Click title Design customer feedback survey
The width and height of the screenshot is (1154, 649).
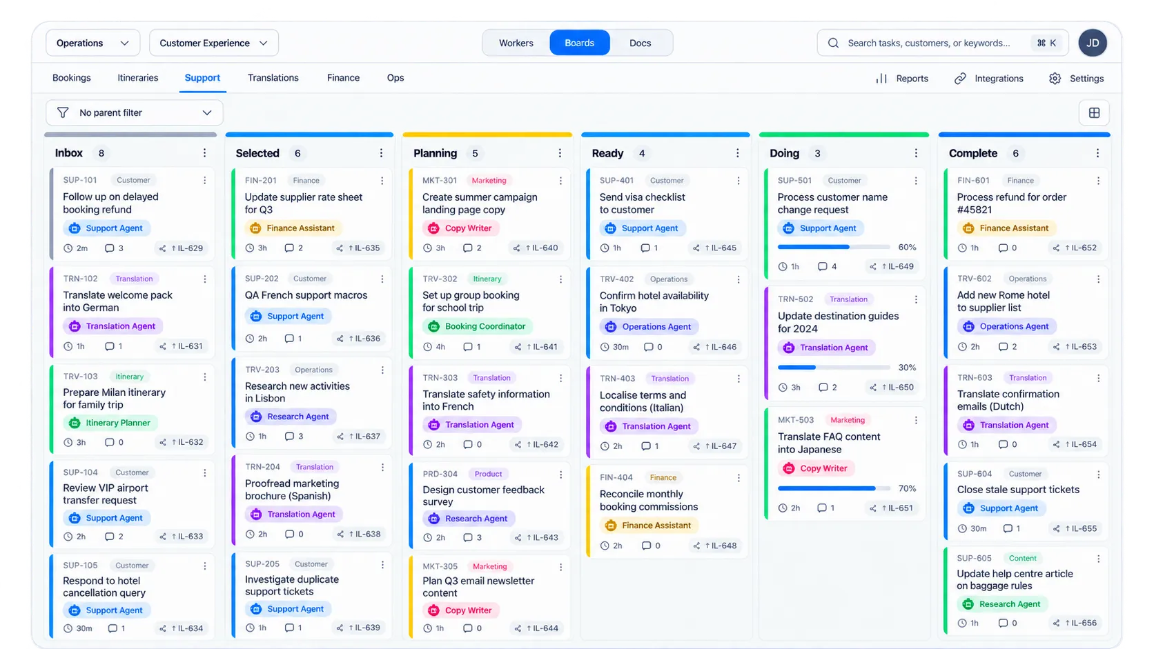pyautogui.click(x=483, y=496)
